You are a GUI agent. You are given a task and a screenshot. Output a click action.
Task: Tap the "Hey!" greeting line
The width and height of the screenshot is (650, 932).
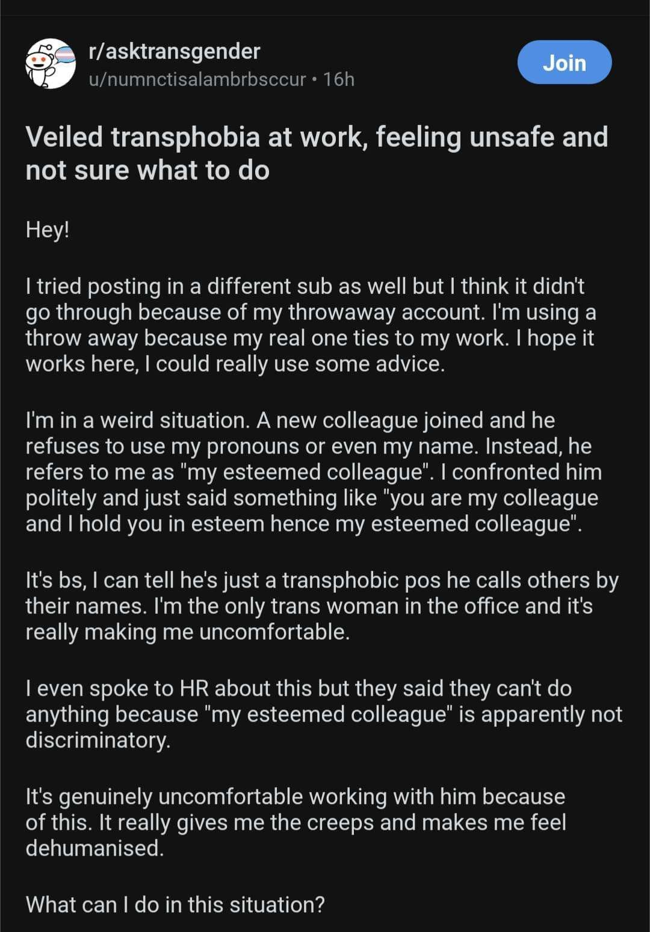[48, 230]
